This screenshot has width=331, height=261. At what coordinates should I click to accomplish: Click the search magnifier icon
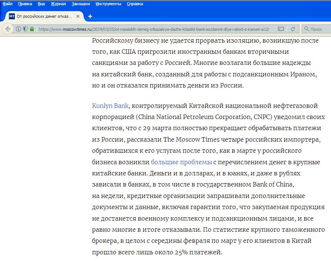(x=307, y=29)
